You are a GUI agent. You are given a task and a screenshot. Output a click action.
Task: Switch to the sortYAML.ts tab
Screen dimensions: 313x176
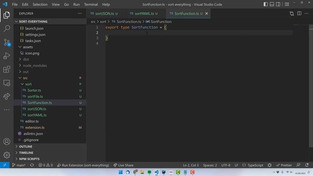(146, 14)
